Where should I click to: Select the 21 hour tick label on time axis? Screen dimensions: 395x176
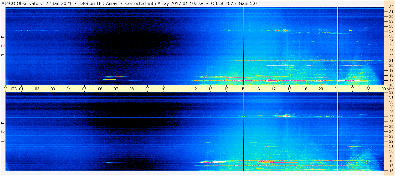click(x=337, y=89)
